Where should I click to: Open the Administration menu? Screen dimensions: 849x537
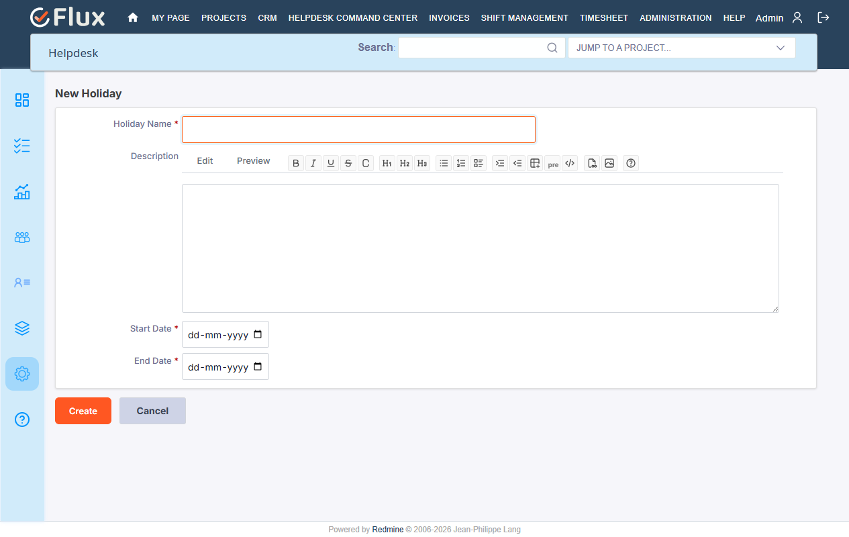pyautogui.click(x=676, y=18)
